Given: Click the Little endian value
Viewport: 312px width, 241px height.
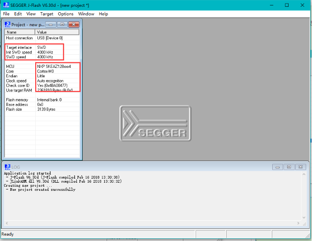Looking at the screenshot, I should [41, 76].
